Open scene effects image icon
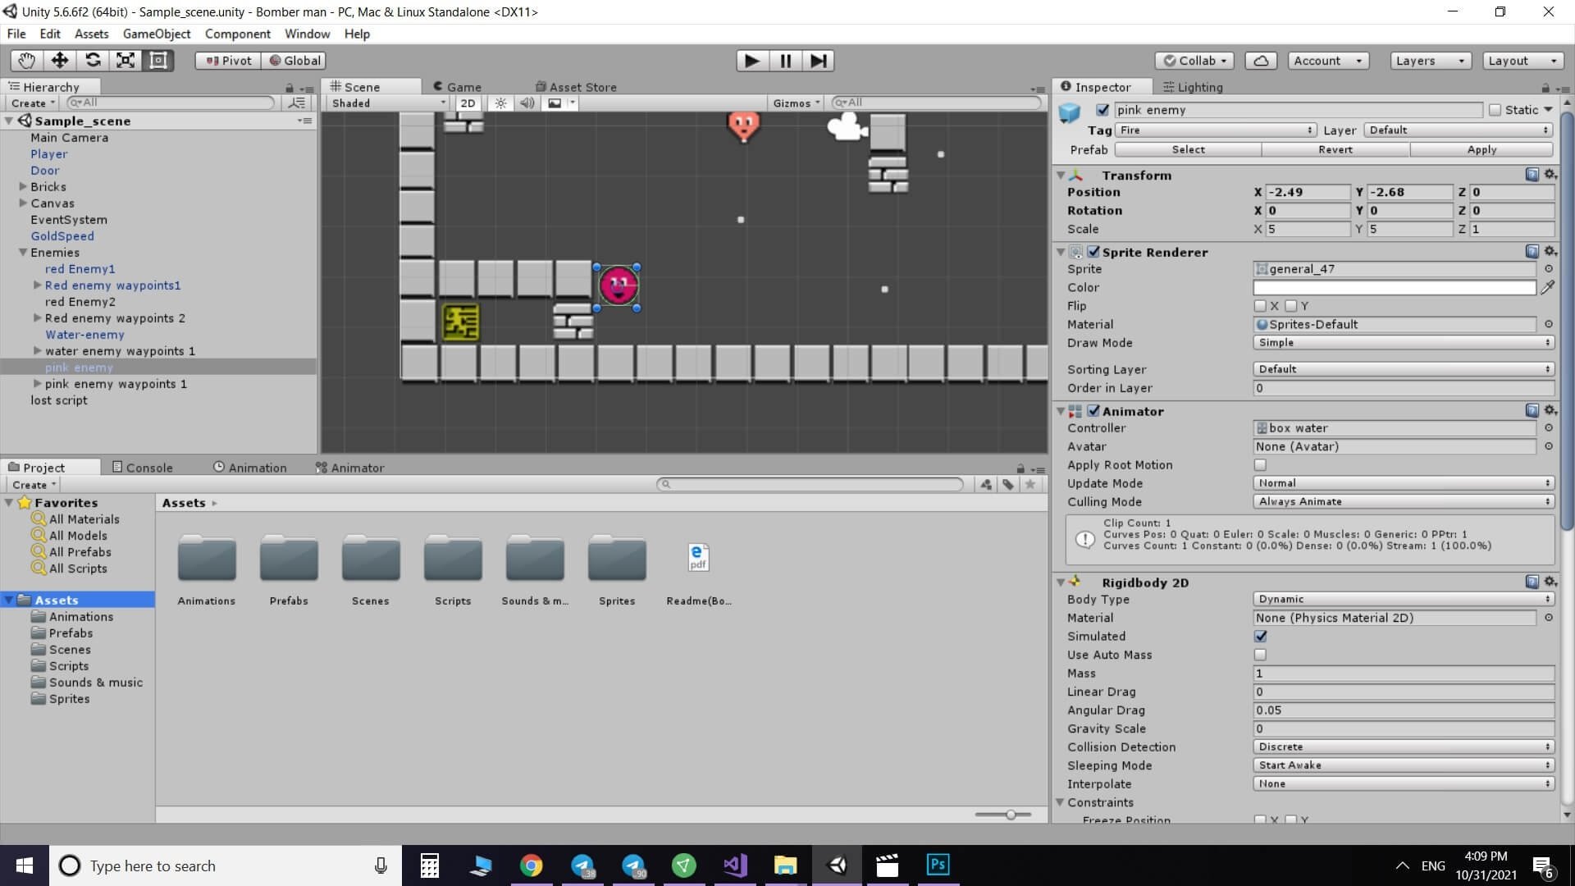The width and height of the screenshot is (1575, 886). (555, 103)
